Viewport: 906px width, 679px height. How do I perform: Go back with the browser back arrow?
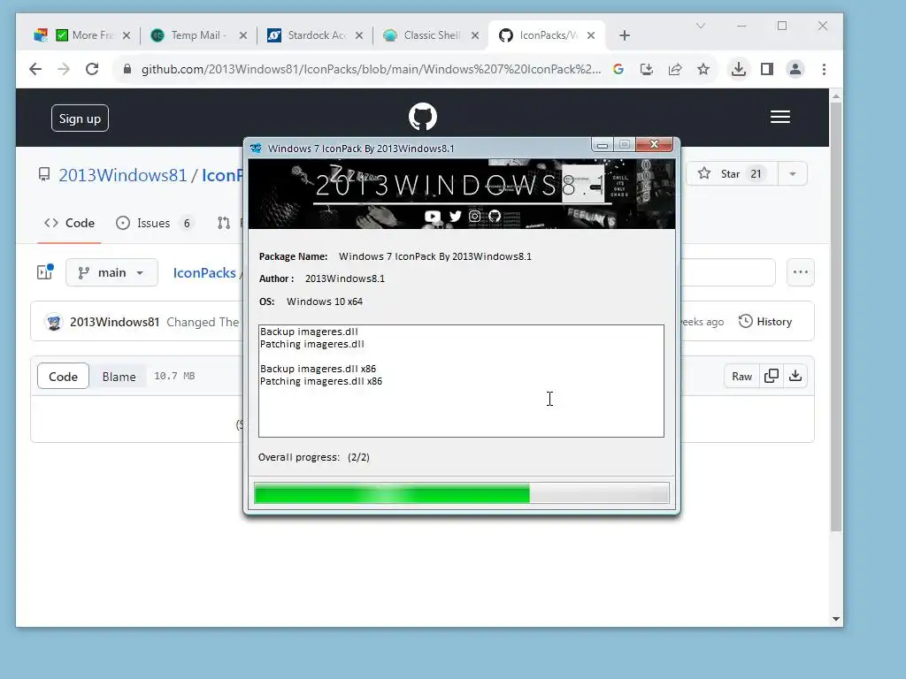point(35,69)
